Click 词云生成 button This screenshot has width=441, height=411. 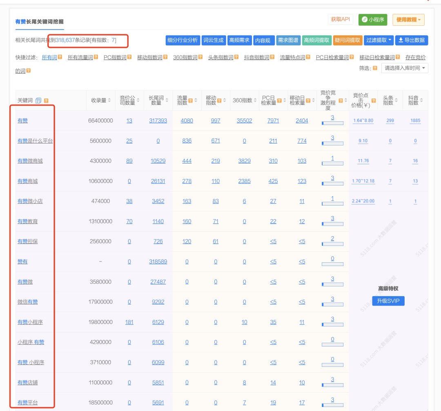tap(214, 40)
